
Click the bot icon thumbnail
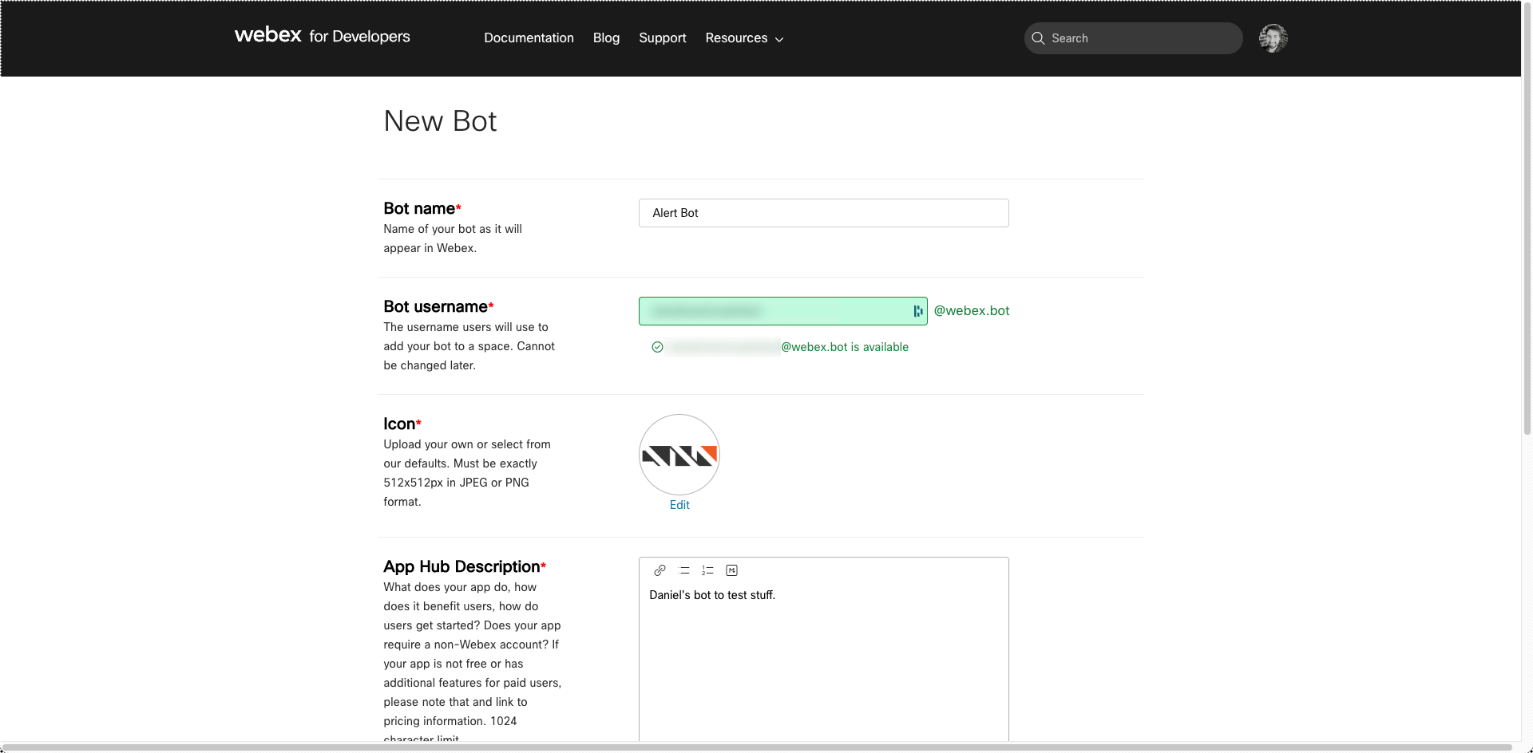[x=679, y=455]
